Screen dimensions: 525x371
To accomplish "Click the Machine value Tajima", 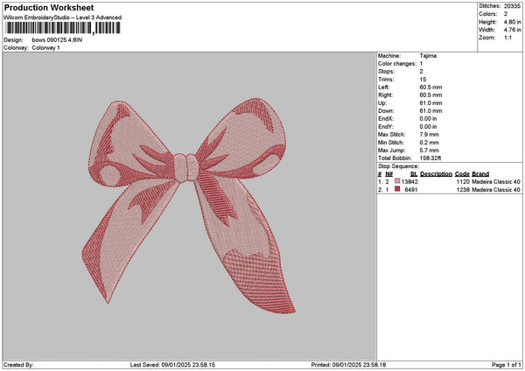I will [x=429, y=57].
